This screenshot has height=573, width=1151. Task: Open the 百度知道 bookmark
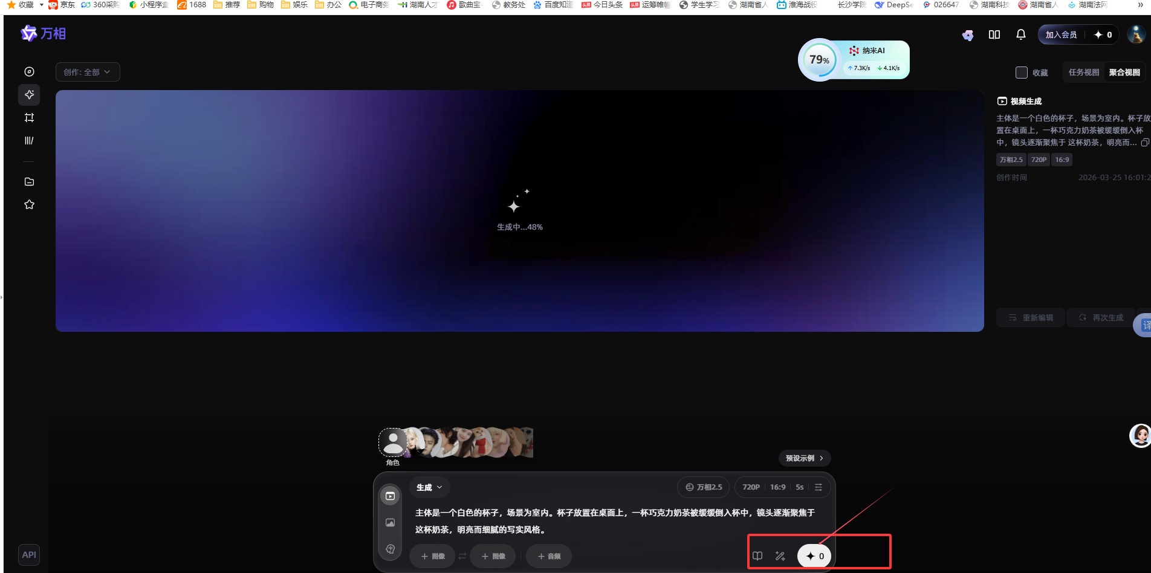[553, 5]
